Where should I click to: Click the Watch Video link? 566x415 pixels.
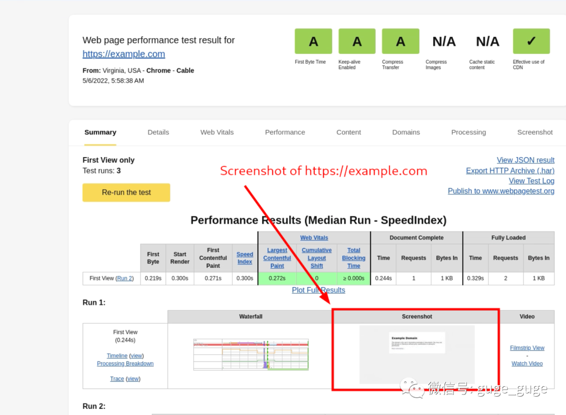point(527,364)
